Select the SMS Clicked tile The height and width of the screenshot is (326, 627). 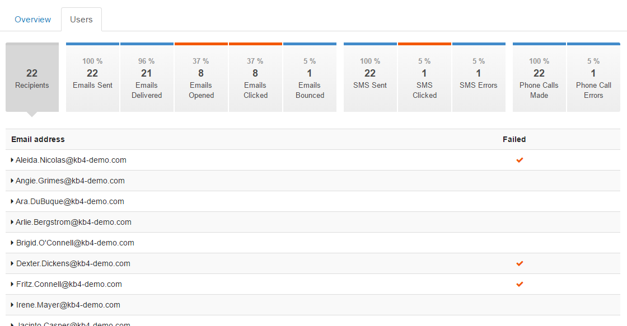pyautogui.click(x=425, y=78)
